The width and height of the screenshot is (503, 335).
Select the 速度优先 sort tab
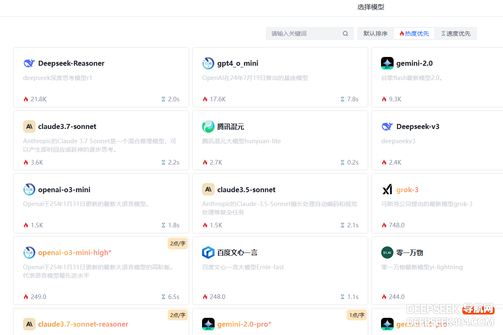(x=456, y=33)
